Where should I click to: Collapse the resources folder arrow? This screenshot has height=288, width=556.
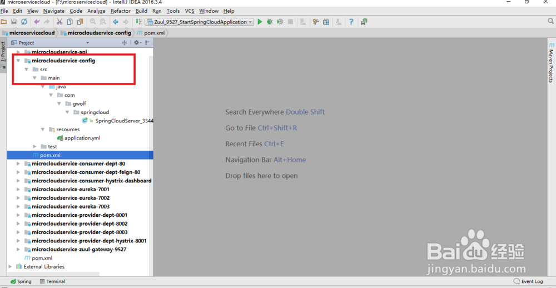tap(43, 130)
